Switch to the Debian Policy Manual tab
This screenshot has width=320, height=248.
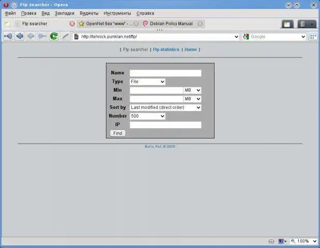tap(171, 24)
